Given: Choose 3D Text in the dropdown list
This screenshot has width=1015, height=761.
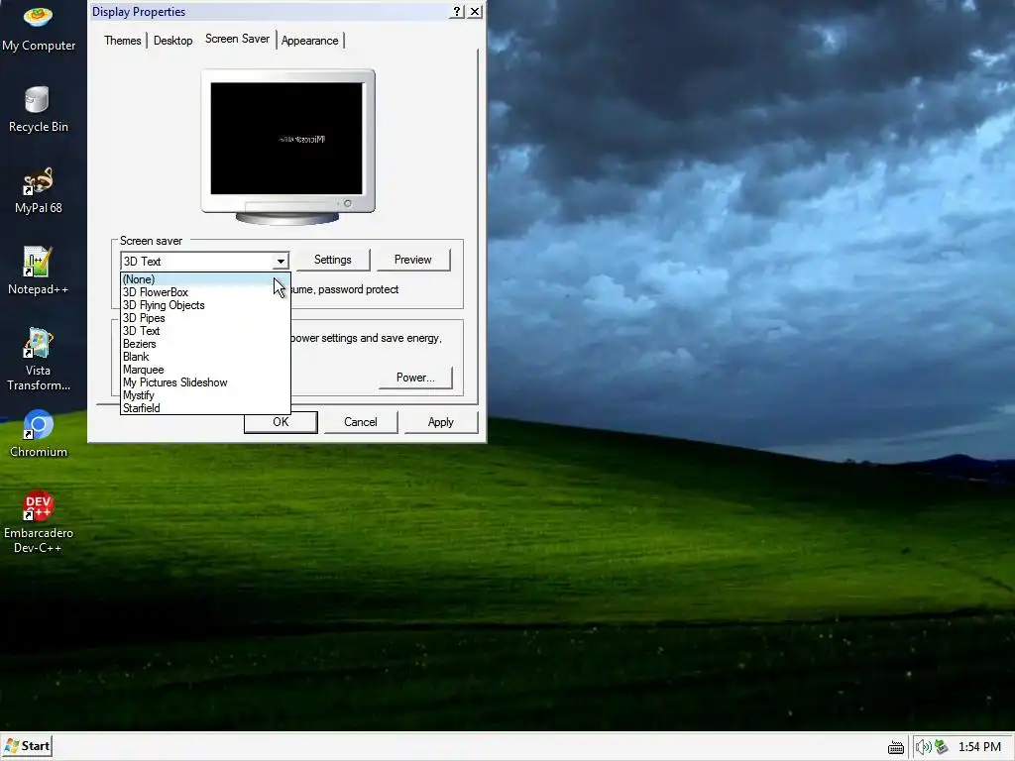Looking at the screenshot, I should pyautogui.click(x=204, y=331).
